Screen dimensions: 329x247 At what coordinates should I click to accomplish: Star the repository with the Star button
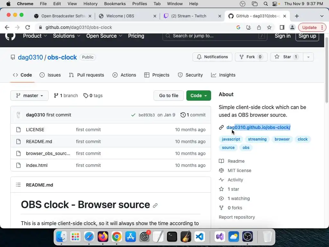(287, 57)
